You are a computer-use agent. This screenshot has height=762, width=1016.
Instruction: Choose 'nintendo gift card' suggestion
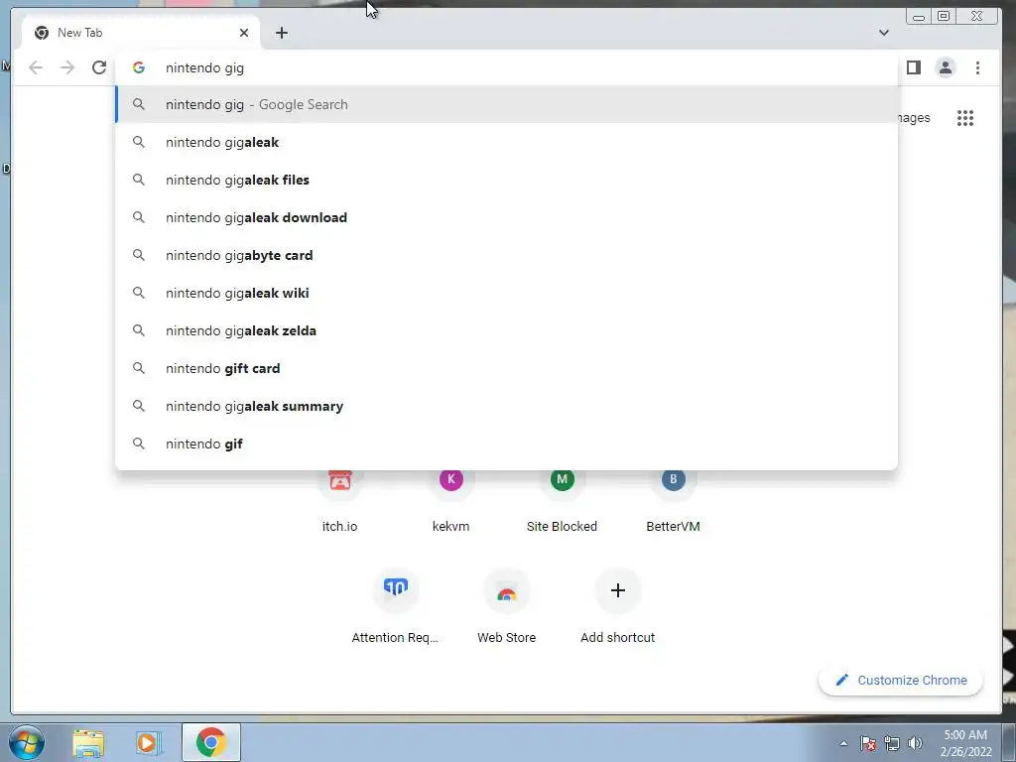coord(507,368)
